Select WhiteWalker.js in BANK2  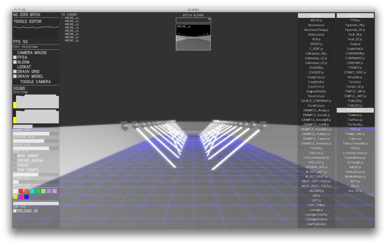(x=355, y=176)
